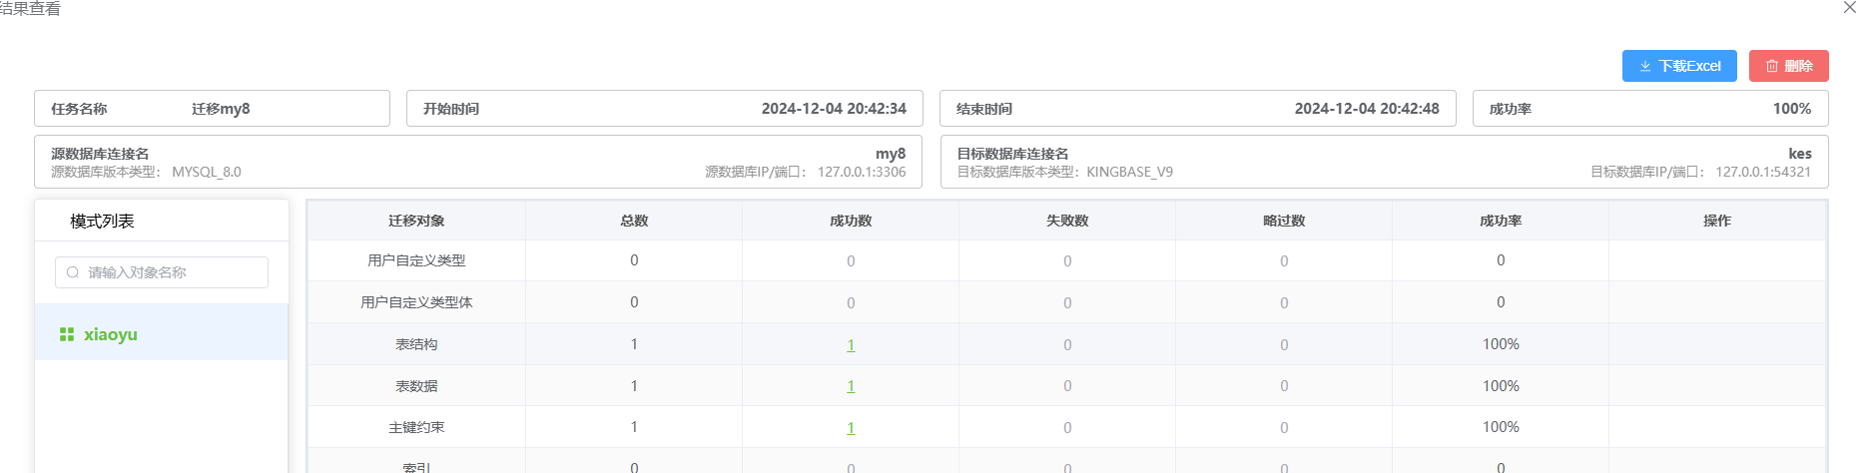Screen dimensions: 1866x473
Task: Click the download icon in 下载Excel button
Action: coord(1644,66)
